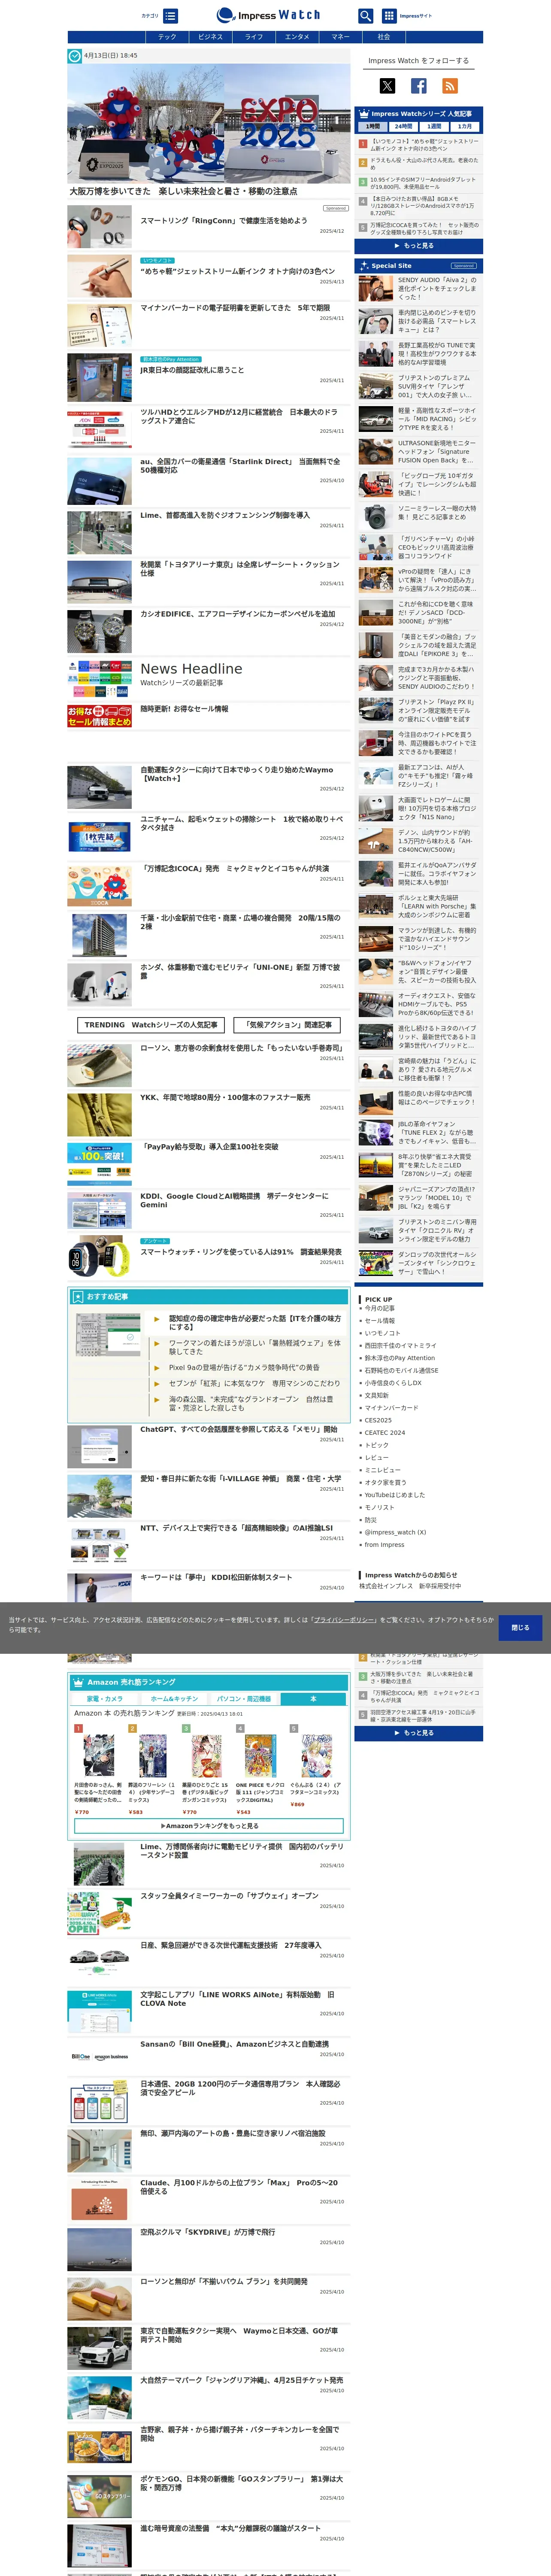This screenshot has width=551, height=2576.
Task: Click the Impress Watch logo
Action: click(268, 16)
